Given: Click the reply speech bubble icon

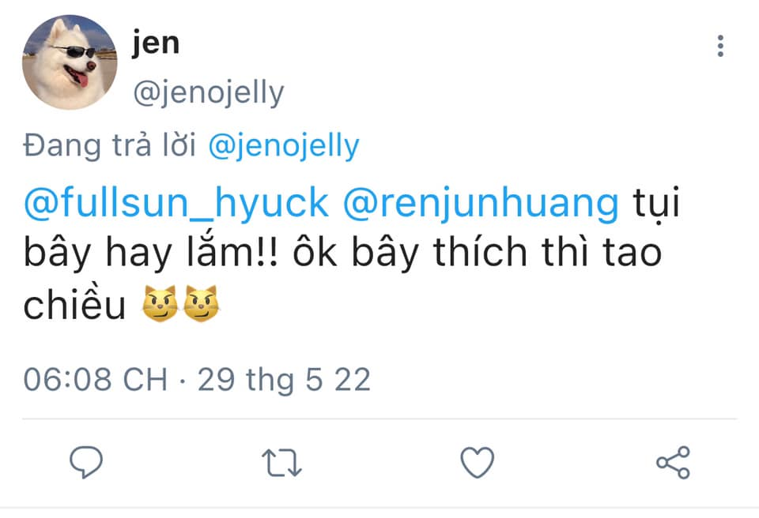Looking at the screenshot, I should coord(87,463).
